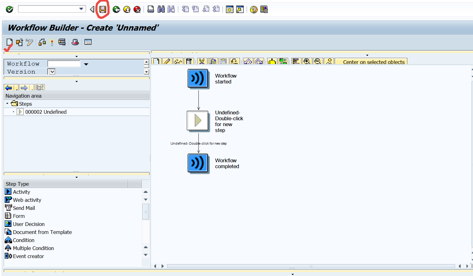Click the workflow info panel scroll-up arrow
The image size is (473, 276).
click(x=147, y=62)
